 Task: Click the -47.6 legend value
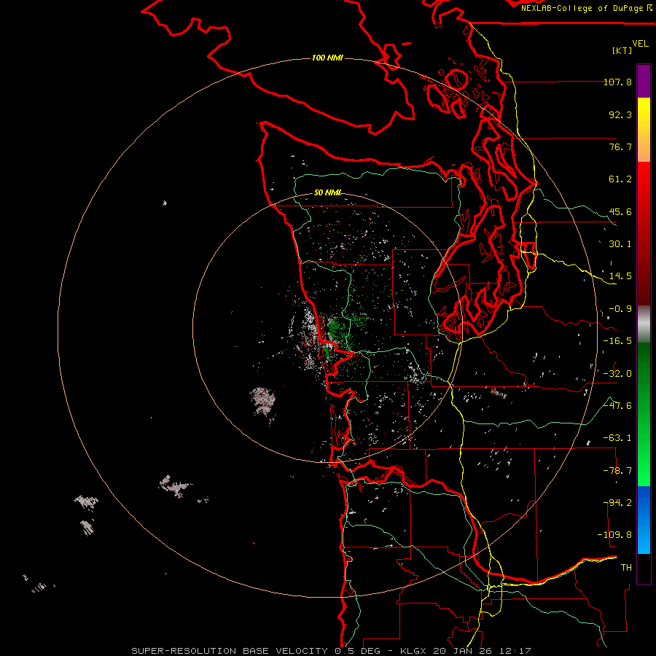(x=617, y=406)
